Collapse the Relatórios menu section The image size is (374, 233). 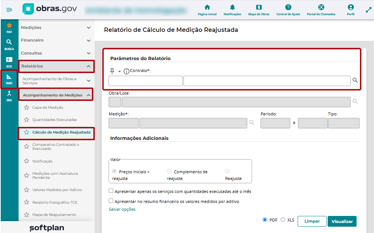(56, 66)
